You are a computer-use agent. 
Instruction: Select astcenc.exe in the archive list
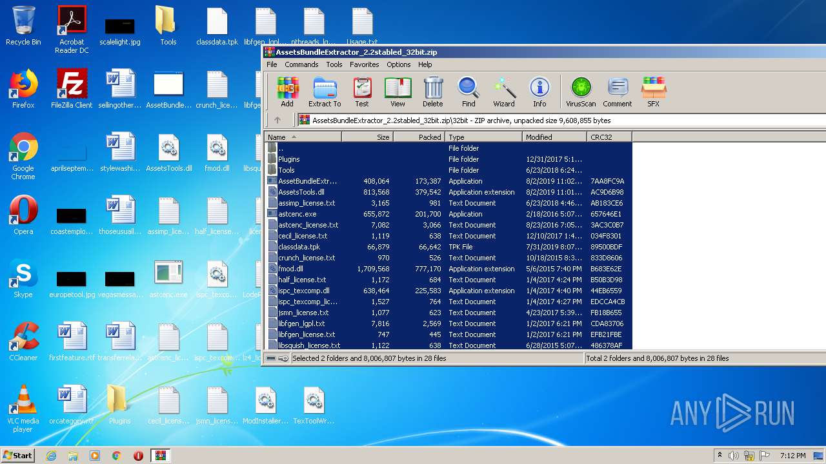[448, 214]
